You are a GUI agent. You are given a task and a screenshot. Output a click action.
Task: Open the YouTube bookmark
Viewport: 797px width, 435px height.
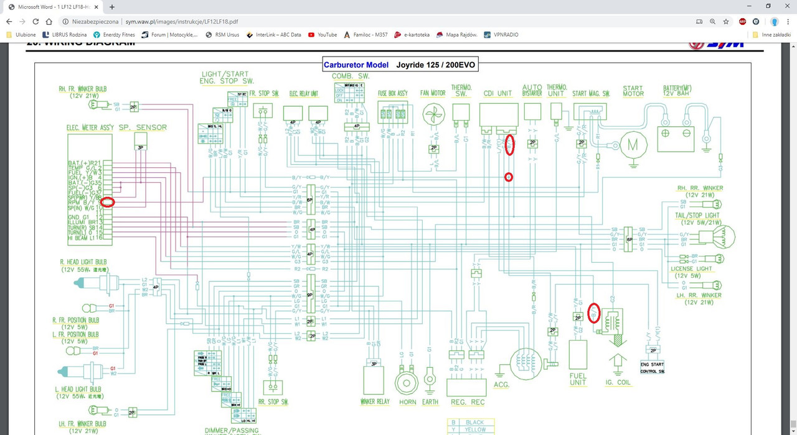click(323, 35)
